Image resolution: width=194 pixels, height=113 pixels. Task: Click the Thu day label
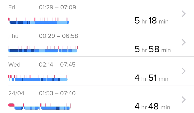[x=13, y=36]
